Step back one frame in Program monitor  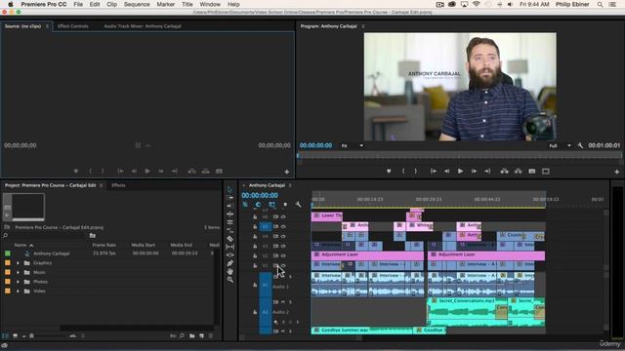click(x=447, y=172)
